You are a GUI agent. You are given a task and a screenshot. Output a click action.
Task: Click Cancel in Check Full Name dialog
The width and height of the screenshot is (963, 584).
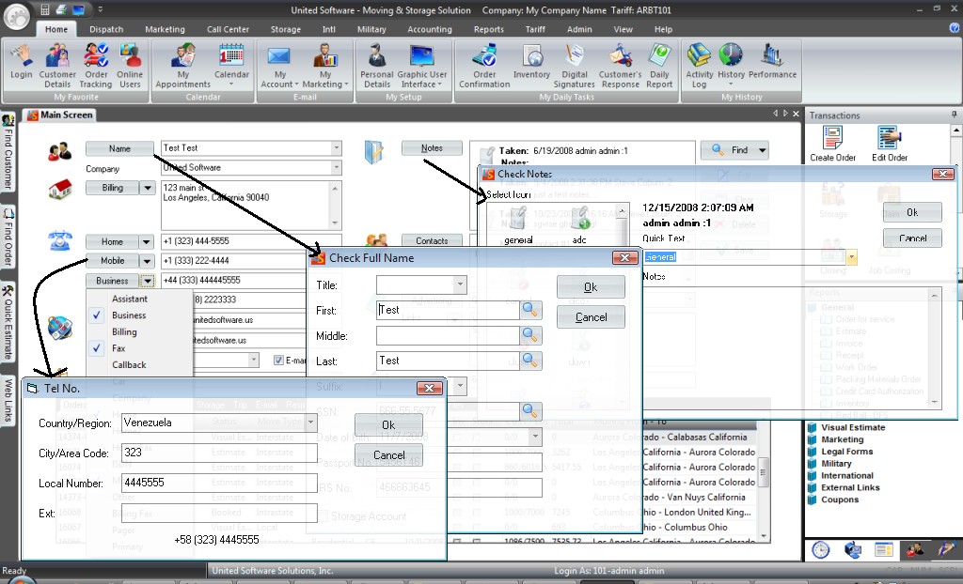591,317
